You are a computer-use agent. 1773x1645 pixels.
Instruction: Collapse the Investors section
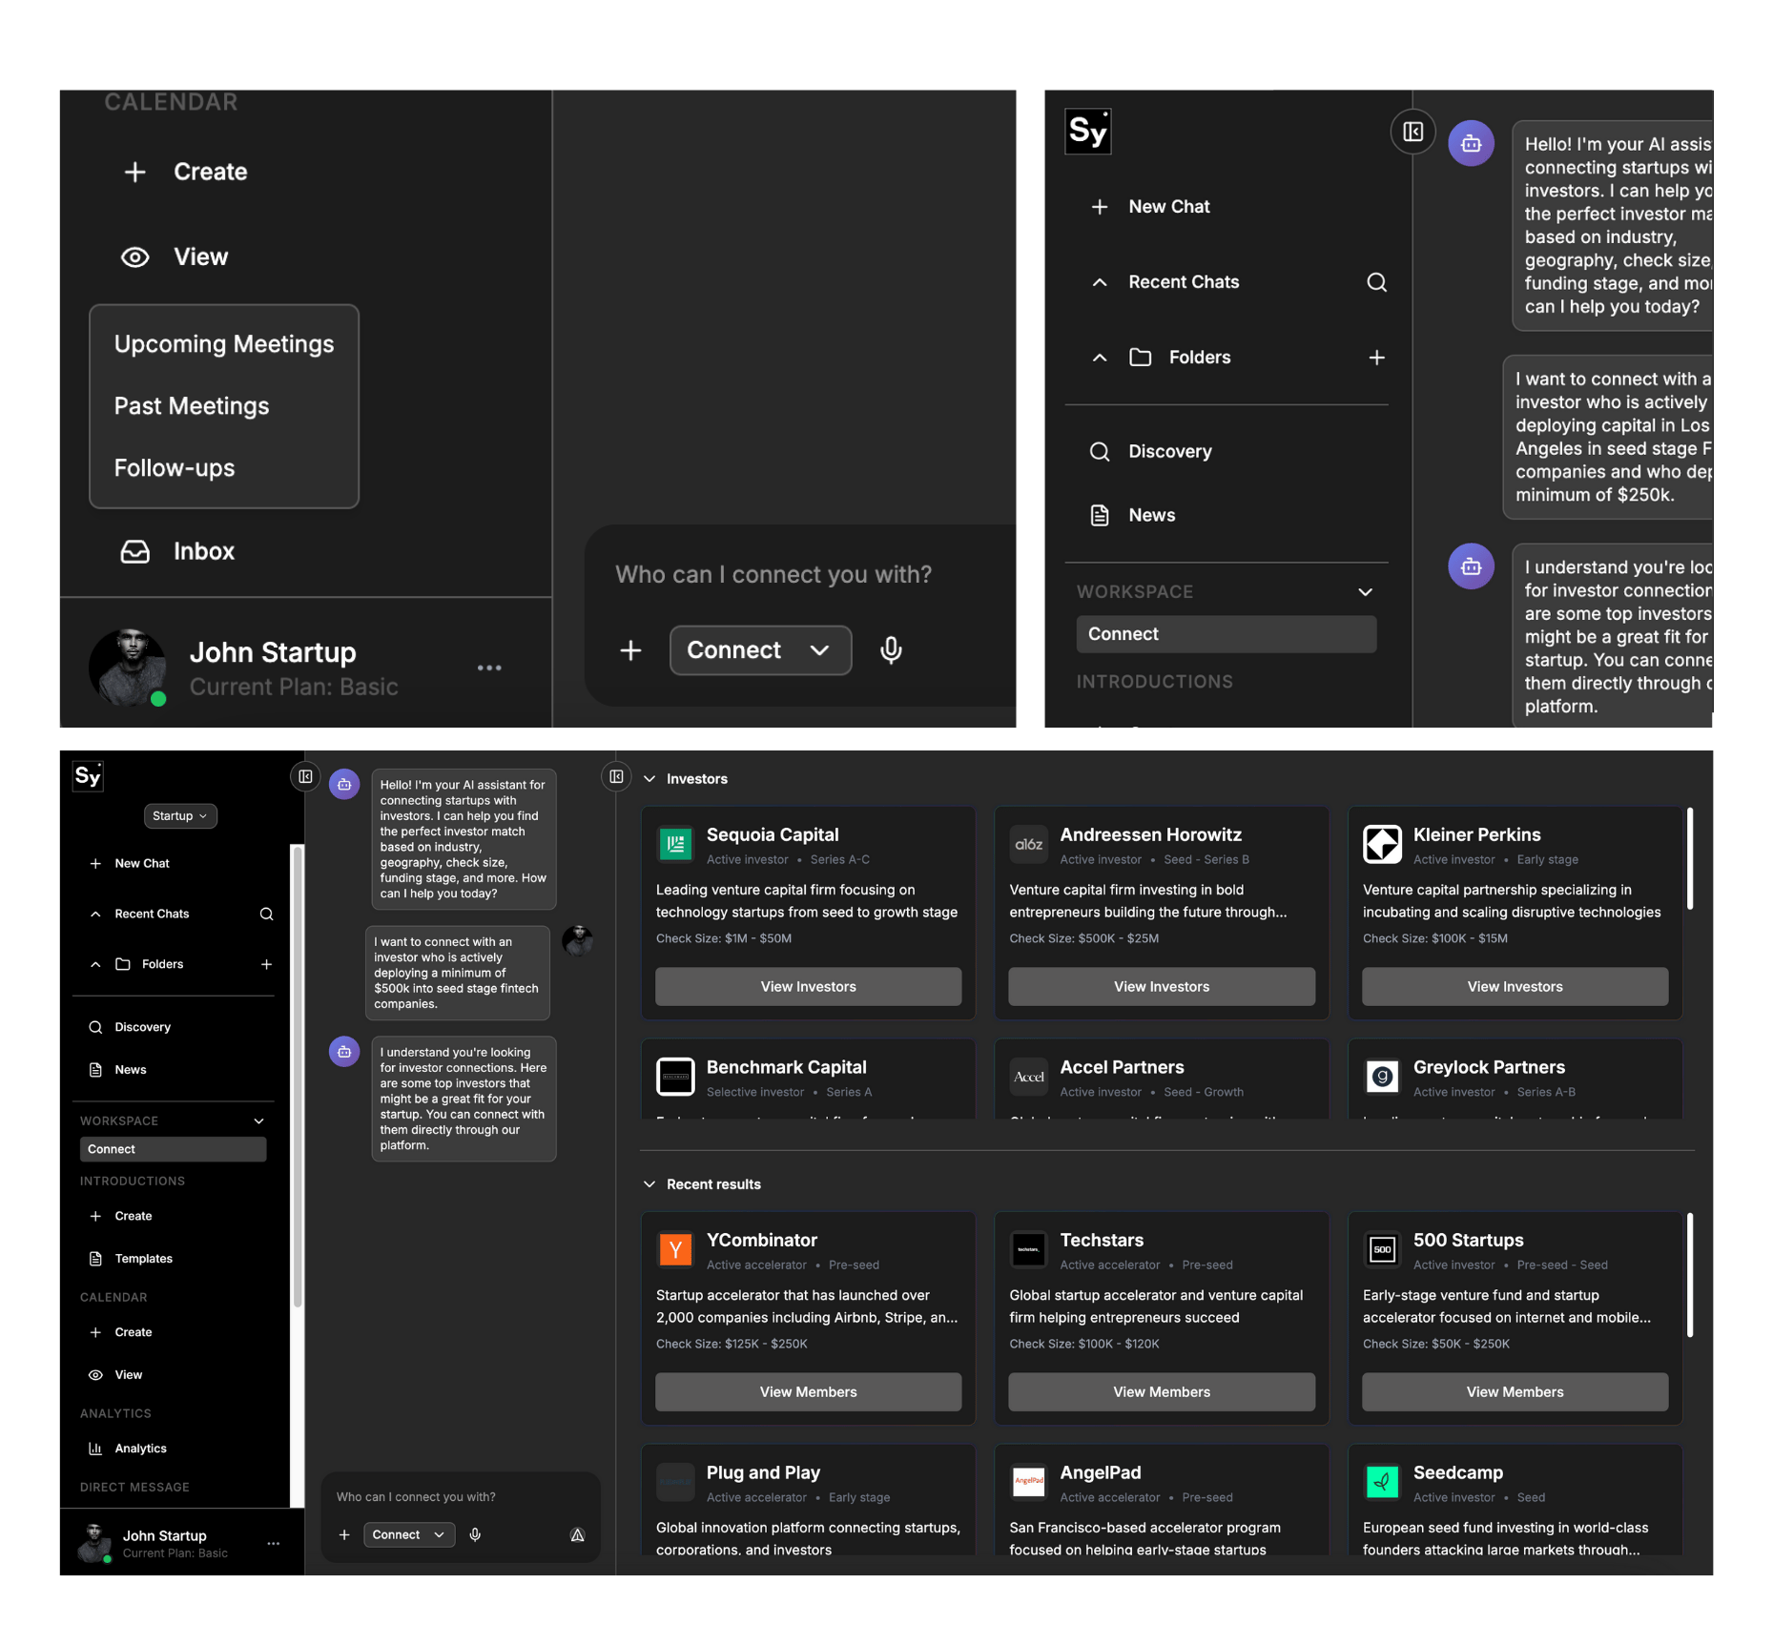coord(649,779)
